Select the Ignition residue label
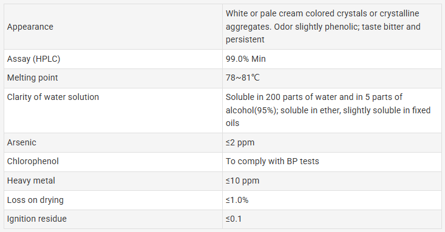This screenshot has width=445, height=232. pyautogui.click(x=37, y=219)
